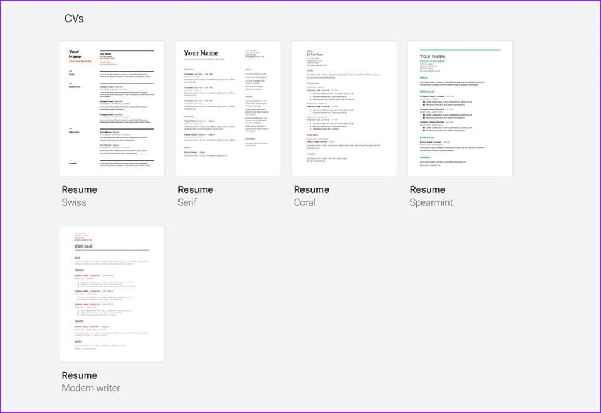Select the Serif template label

188,202
